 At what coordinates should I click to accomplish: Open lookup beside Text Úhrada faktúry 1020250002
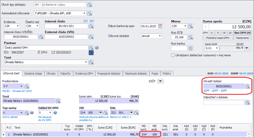58,101
